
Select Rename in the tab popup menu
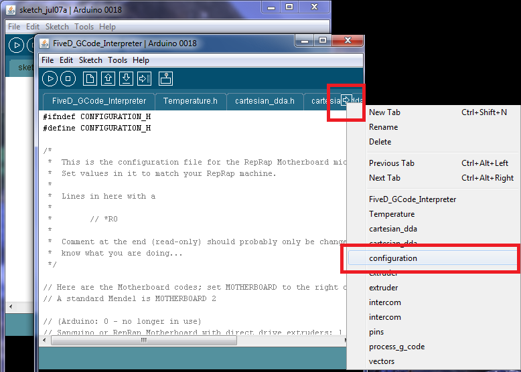(383, 127)
